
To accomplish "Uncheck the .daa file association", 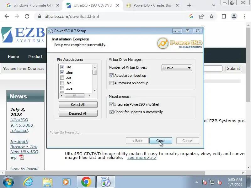I will tap(62, 72).
